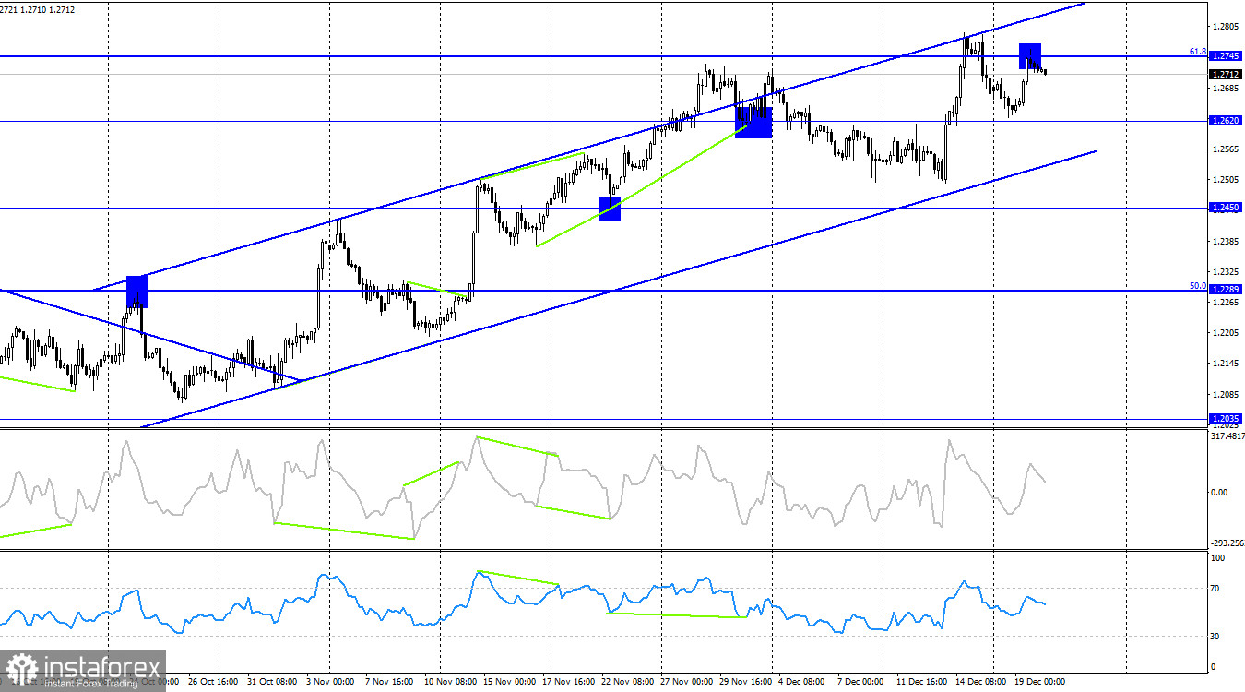1245x692 pixels.
Task: Select the blue square marker at the 1.2620 level
Action: (x=753, y=122)
